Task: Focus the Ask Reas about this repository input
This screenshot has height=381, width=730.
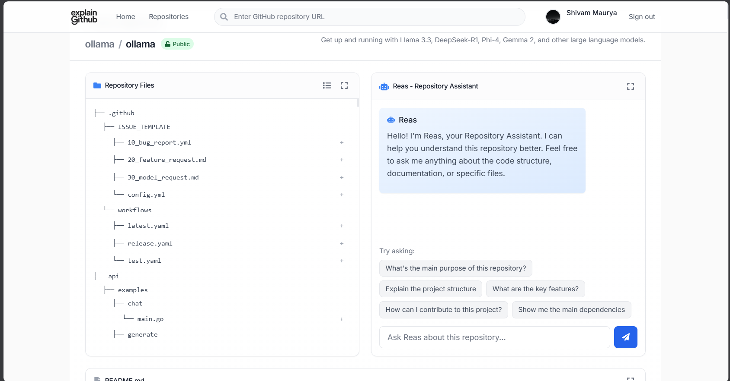Action: (495, 337)
